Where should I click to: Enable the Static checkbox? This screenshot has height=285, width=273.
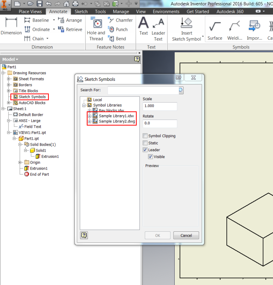click(x=145, y=143)
